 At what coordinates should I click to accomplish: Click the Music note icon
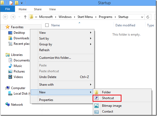[10, 66]
